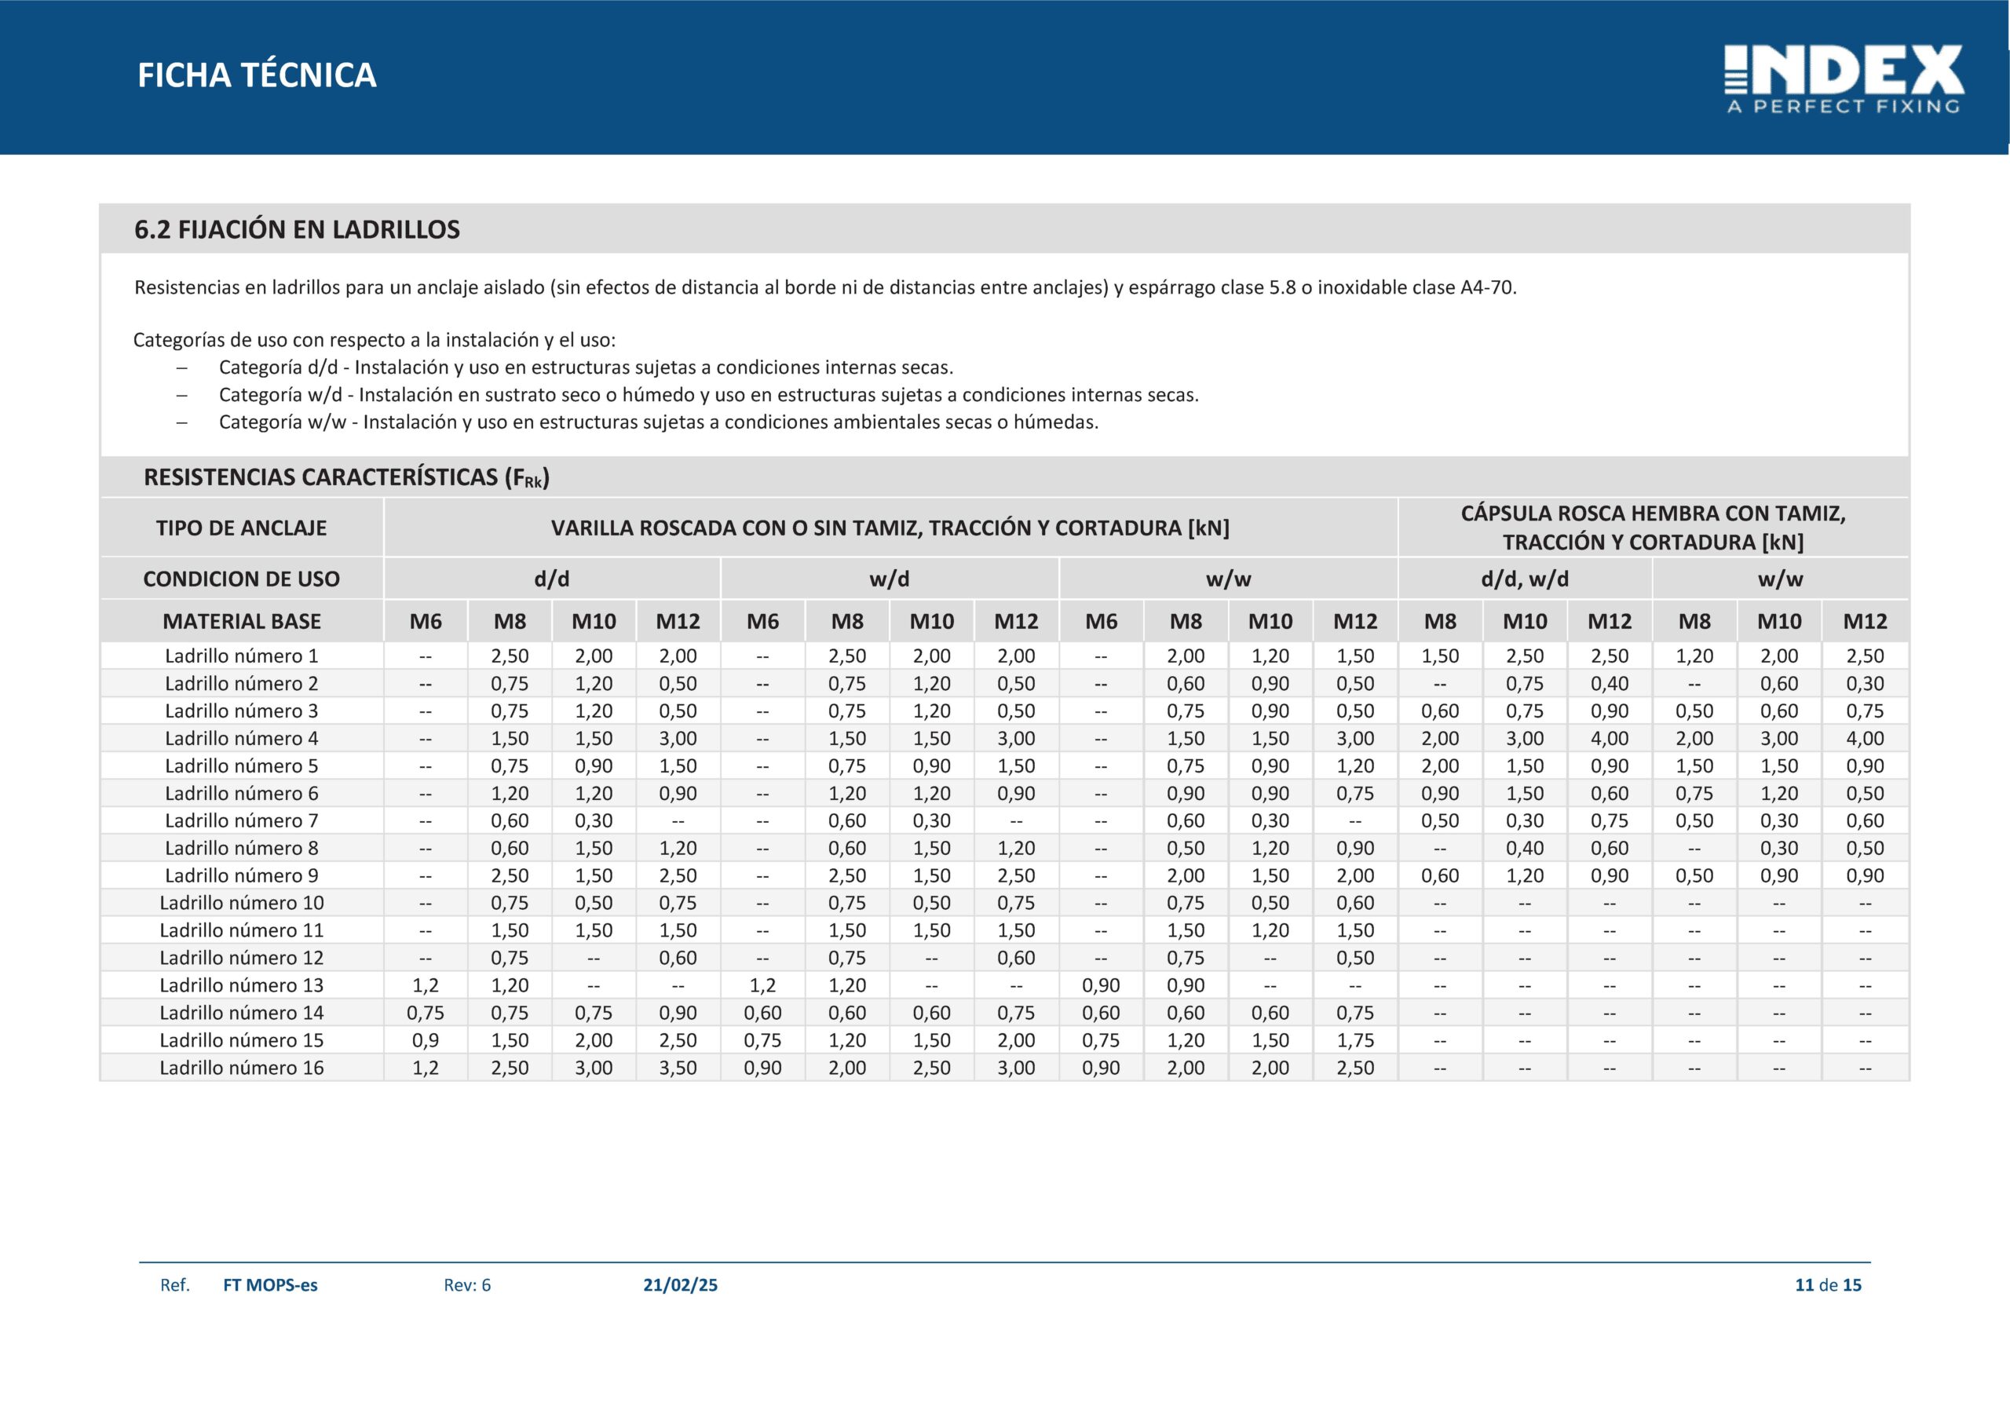2010x1421 pixels.
Task: Click the Ladrillo número 12 row label
Action: click(x=242, y=958)
